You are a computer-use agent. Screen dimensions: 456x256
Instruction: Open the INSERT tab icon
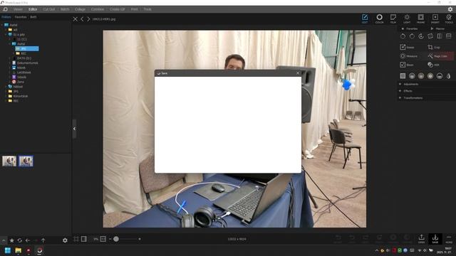pyautogui.click(x=435, y=18)
